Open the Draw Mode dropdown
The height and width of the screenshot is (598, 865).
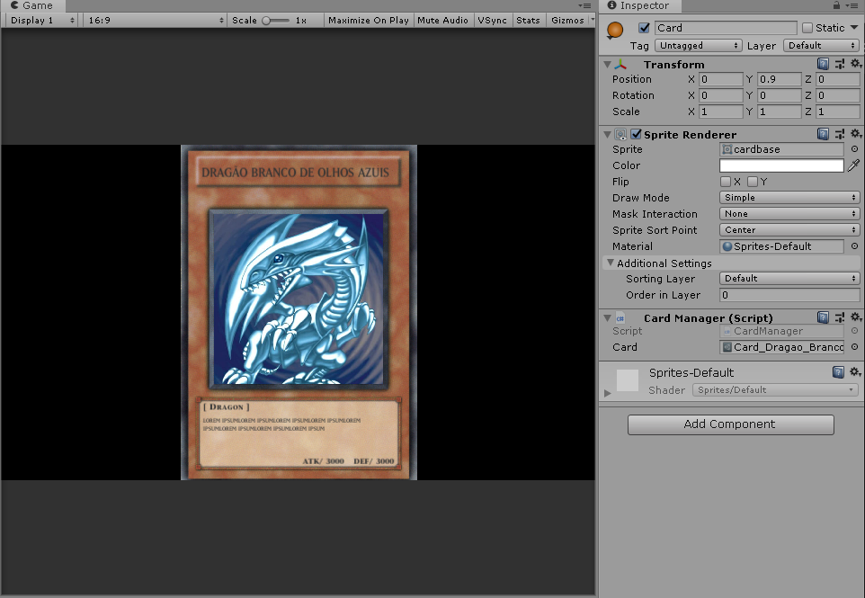(x=789, y=198)
